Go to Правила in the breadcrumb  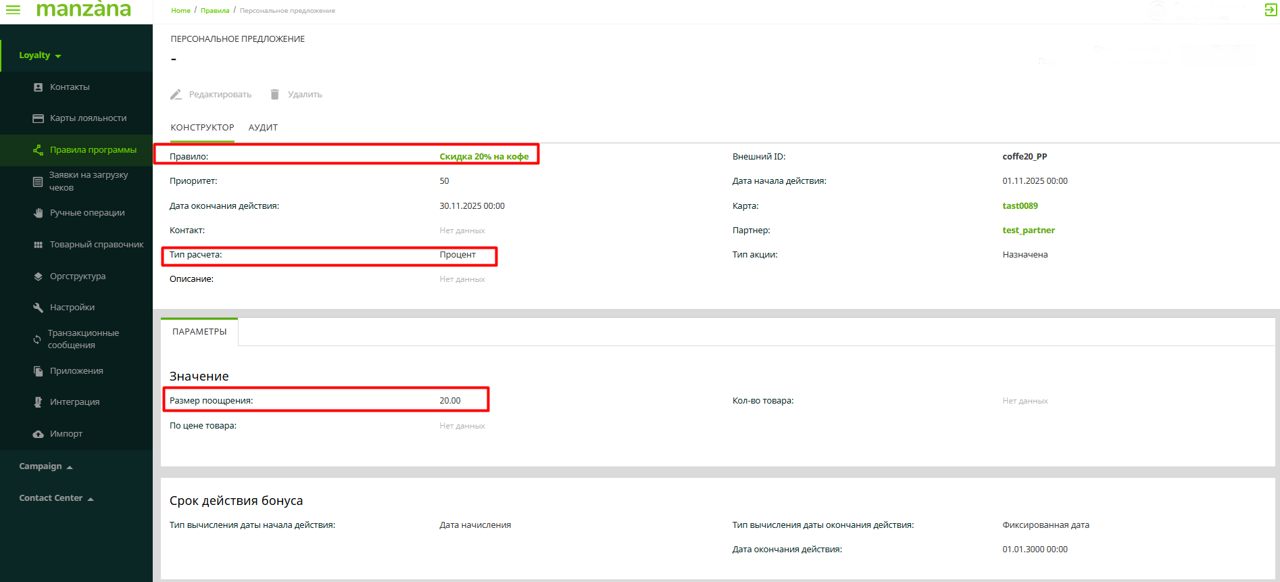point(215,11)
